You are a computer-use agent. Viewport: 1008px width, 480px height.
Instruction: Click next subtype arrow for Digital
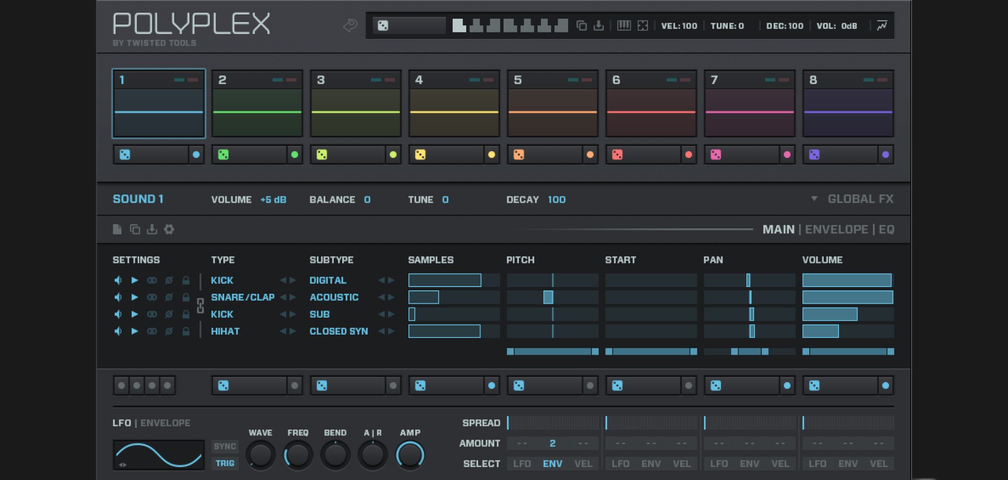(x=391, y=280)
